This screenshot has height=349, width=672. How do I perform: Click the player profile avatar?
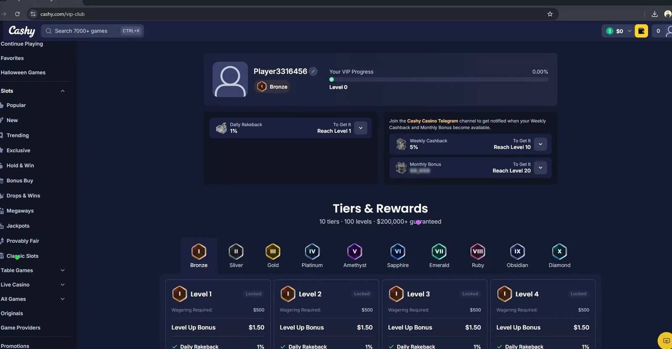point(230,79)
